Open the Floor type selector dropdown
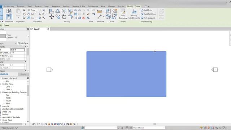Screen dimensions: 231x130 tap(28, 36)
